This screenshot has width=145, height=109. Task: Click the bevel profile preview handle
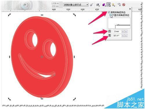(x=118, y=25)
